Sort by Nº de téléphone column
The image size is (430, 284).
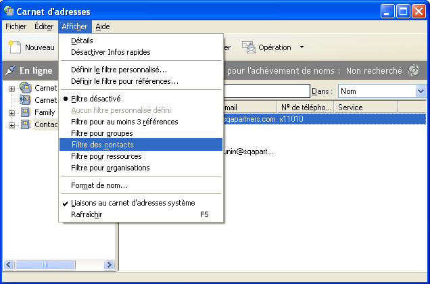click(306, 108)
